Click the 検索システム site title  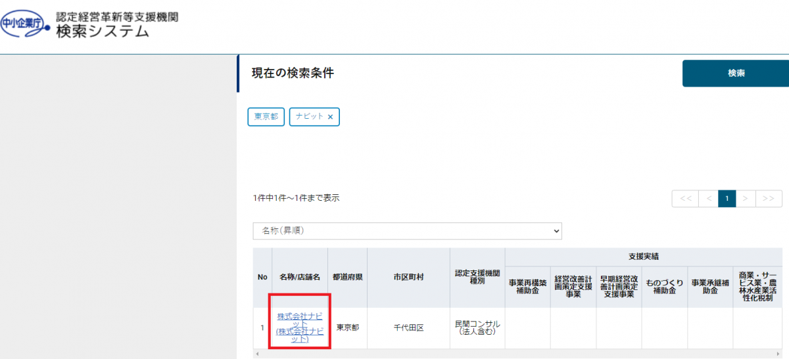point(103,31)
